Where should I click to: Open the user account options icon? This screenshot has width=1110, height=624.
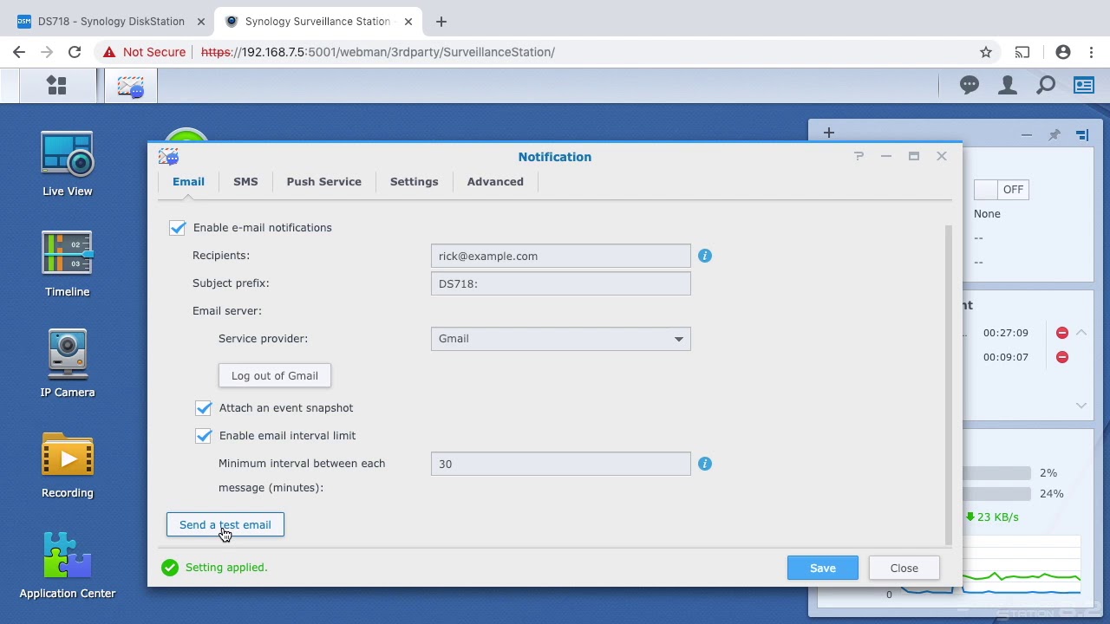click(1008, 85)
